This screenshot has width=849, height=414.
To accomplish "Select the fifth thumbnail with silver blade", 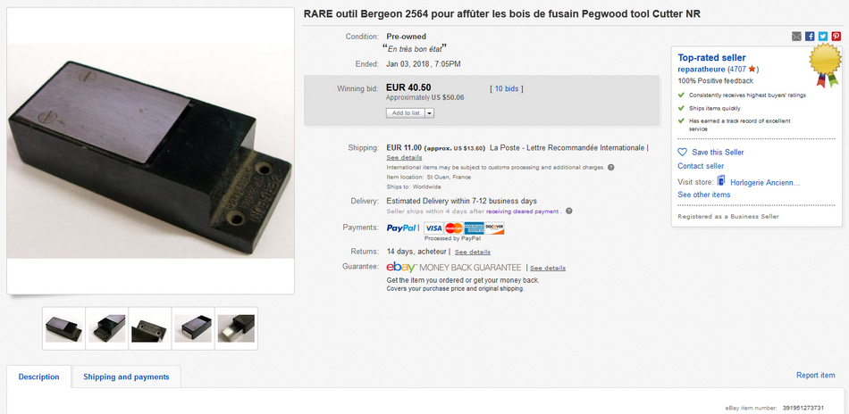I will coord(236,328).
